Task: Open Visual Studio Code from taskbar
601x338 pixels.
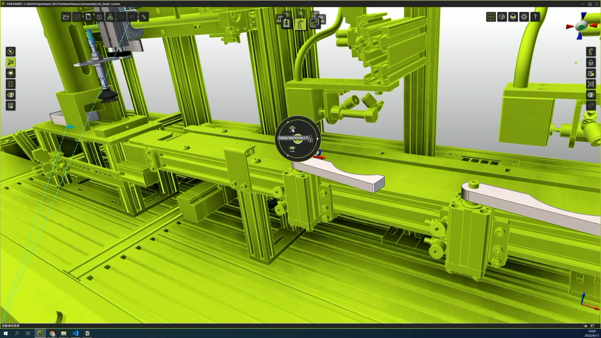Action: [75, 333]
